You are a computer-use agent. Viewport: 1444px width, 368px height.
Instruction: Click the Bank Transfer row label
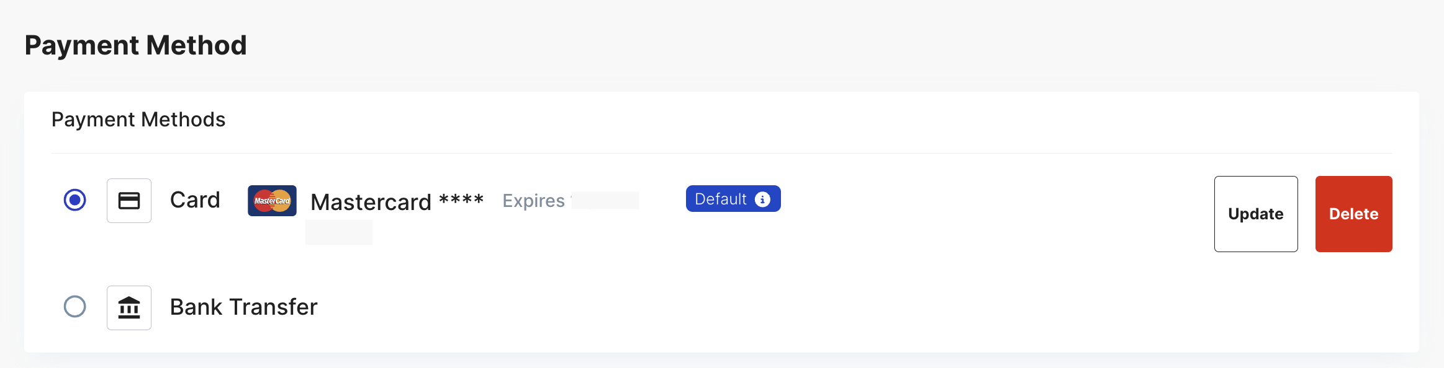click(x=243, y=307)
